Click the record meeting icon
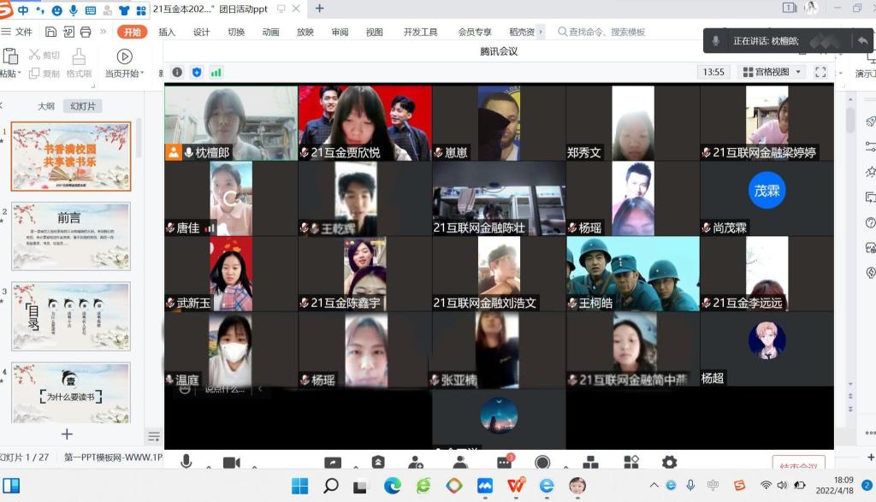876x502 pixels. click(542, 462)
